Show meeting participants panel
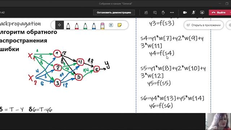 click(146, 13)
